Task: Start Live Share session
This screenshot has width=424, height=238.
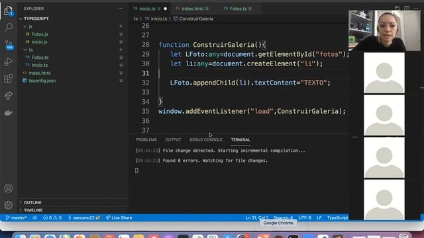Action: (x=119, y=218)
